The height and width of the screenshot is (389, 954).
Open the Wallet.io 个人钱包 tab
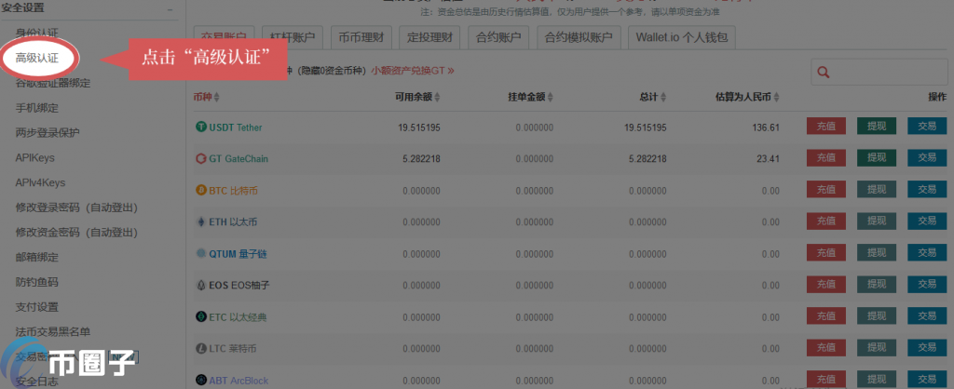click(682, 37)
